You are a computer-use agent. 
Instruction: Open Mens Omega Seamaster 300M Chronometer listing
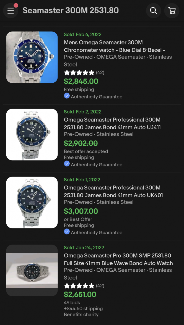(x=114, y=46)
